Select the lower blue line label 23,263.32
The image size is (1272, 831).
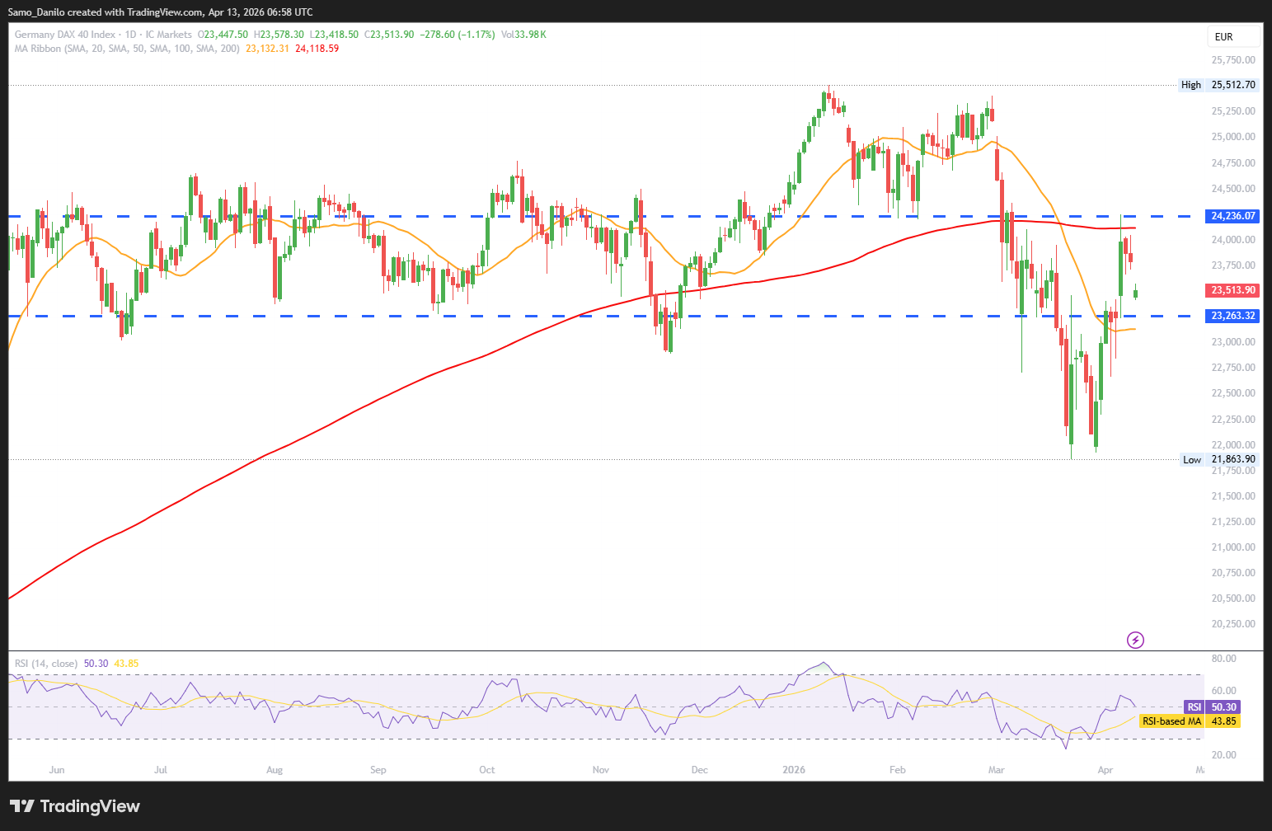(x=1233, y=316)
